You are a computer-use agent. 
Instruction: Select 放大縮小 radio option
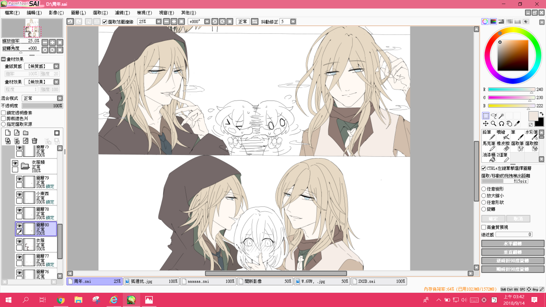click(x=483, y=196)
